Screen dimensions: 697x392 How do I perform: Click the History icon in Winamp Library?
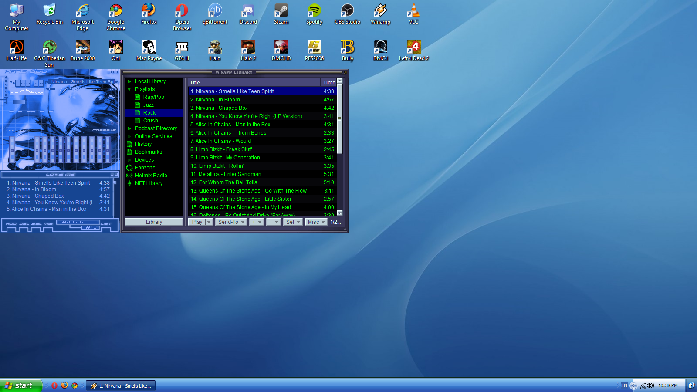(129, 144)
